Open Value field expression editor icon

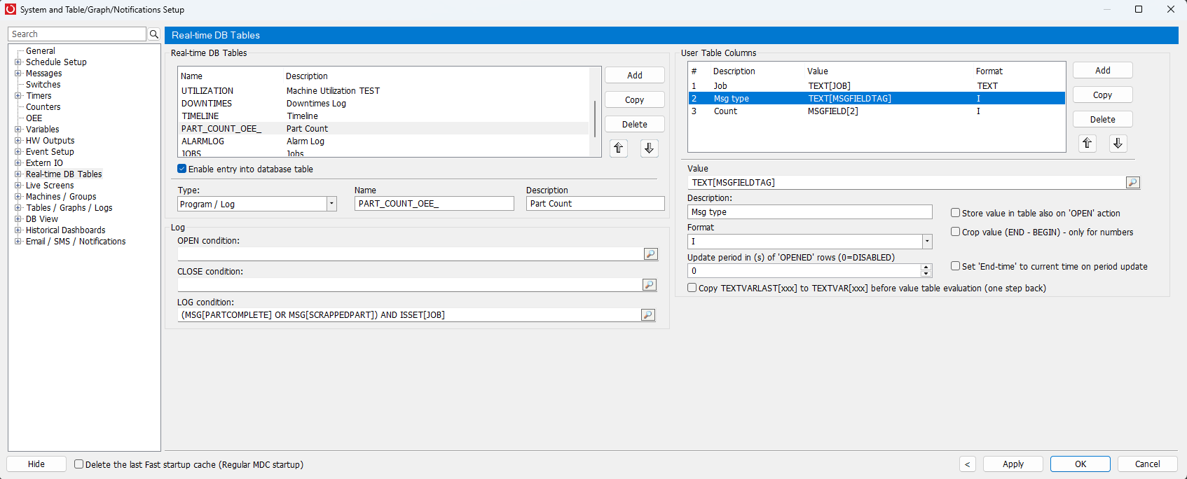pos(1133,183)
